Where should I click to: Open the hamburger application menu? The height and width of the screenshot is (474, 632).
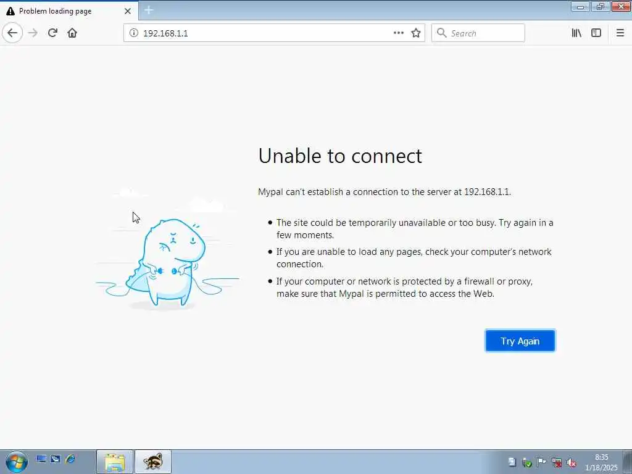click(620, 33)
